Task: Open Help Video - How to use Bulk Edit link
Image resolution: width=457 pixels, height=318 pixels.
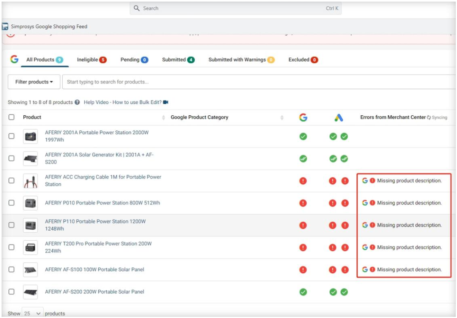Action: click(x=126, y=102)
